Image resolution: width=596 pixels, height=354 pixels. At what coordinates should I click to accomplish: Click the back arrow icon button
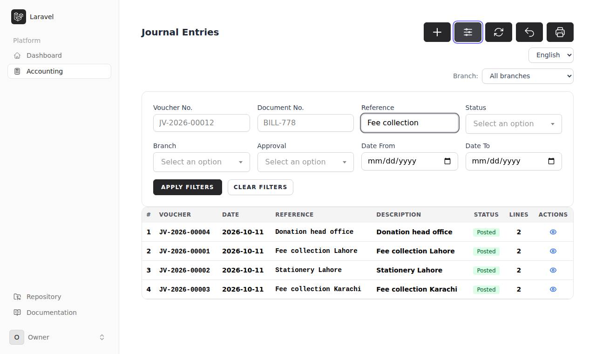529,32
